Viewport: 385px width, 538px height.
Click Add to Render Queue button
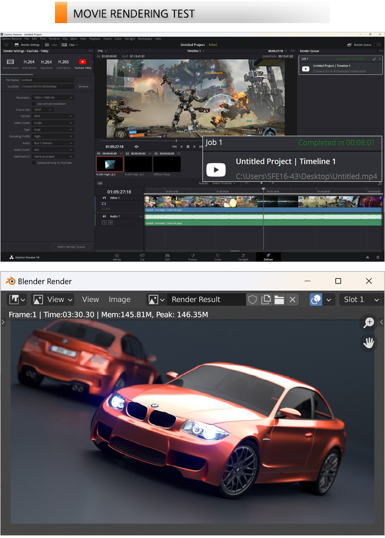point(71,247)
